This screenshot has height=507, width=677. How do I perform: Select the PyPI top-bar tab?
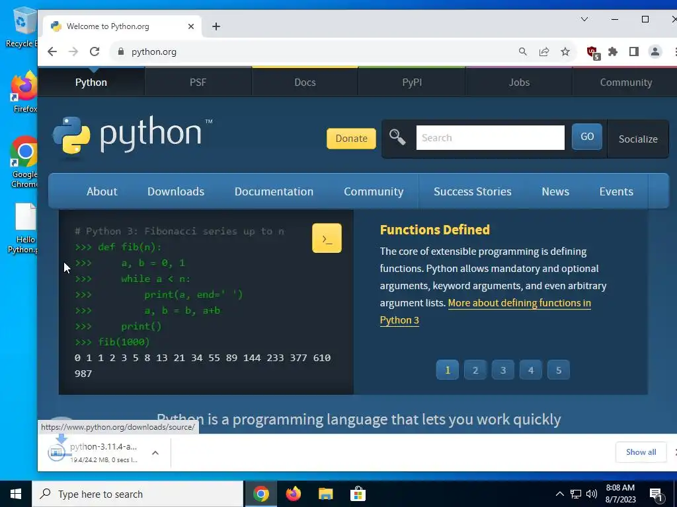click(412, 83)
